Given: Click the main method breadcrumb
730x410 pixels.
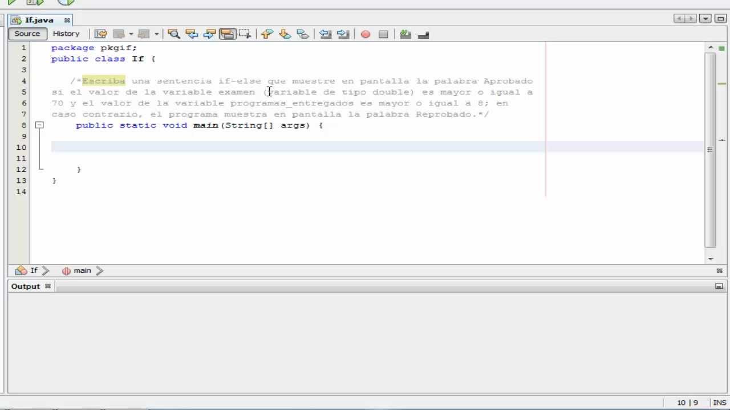Looking at the screenshot, I should [76, 270].
